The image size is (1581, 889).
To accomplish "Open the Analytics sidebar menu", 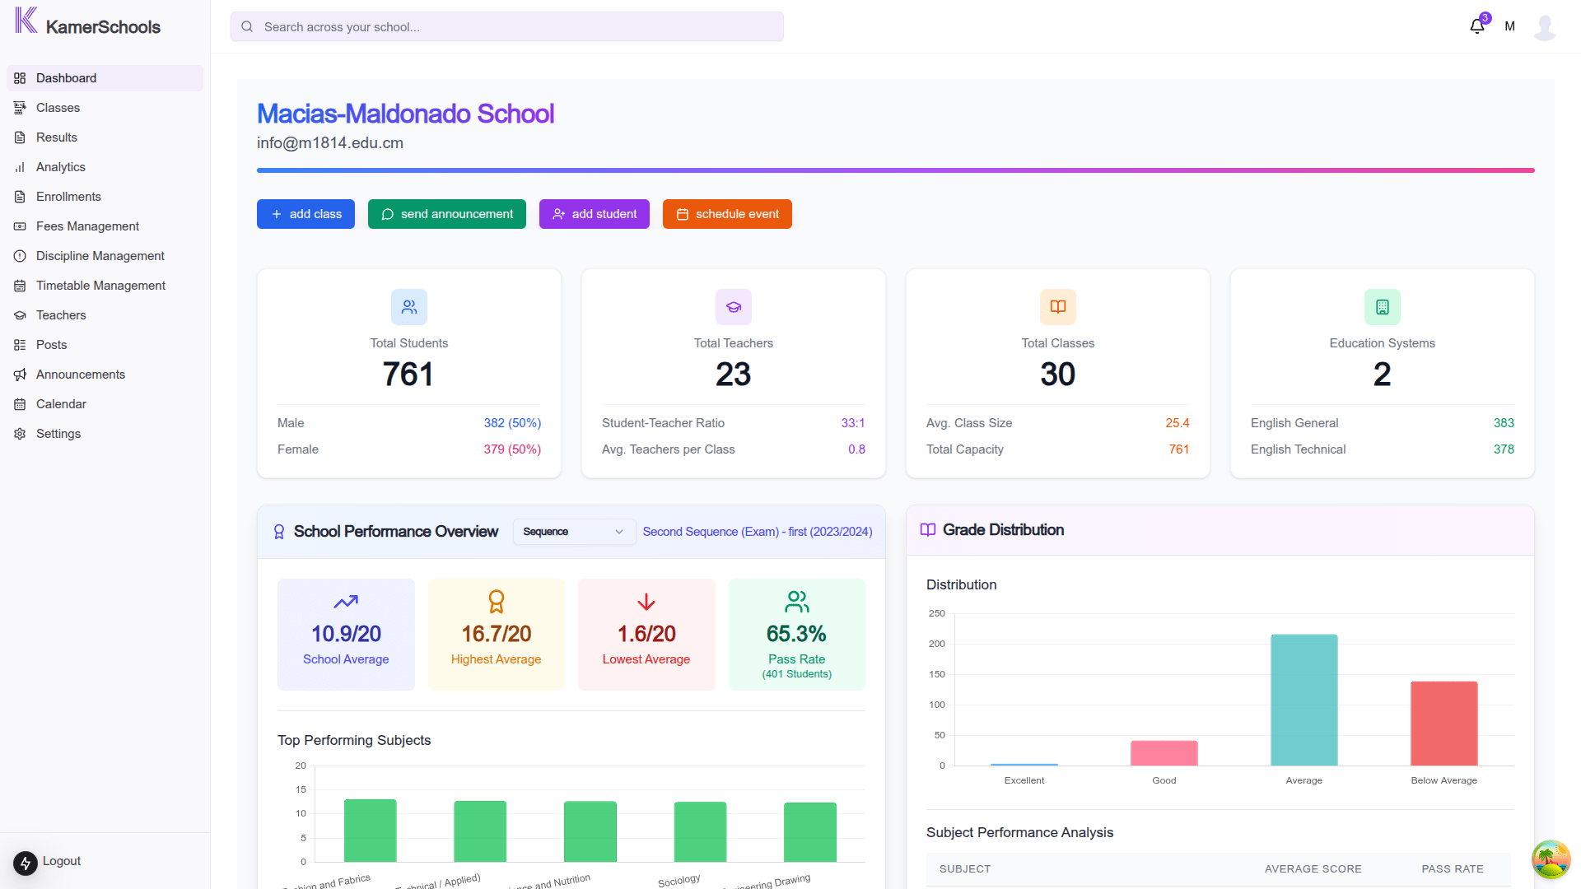I will 61,167.
